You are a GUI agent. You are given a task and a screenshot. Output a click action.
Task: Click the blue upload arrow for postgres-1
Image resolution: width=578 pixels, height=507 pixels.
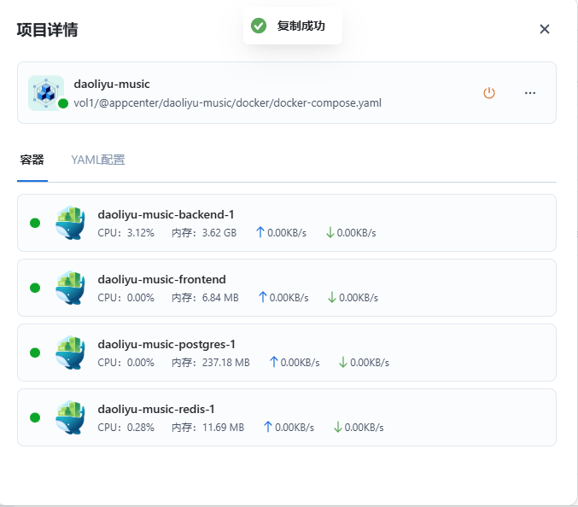(x=273, y=362)
